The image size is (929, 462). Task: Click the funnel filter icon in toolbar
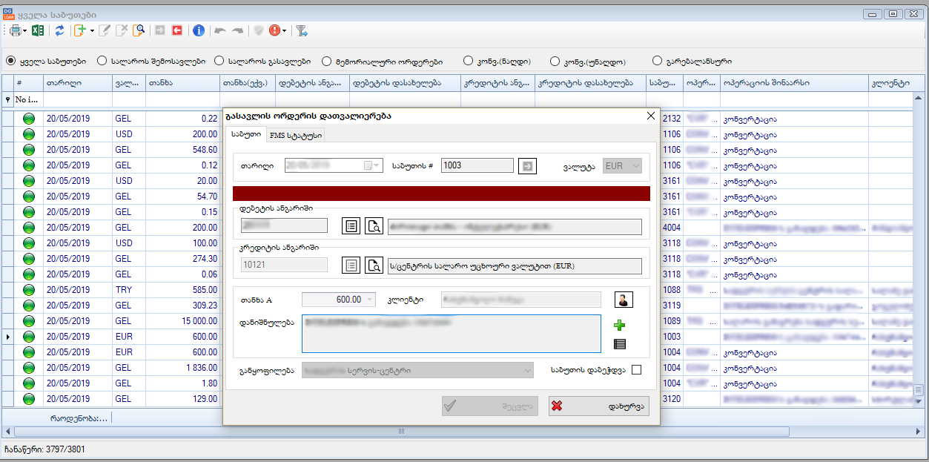pos(301,30)
